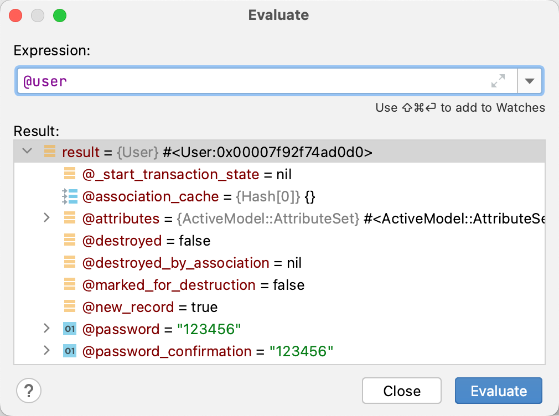The width and height of the screenshot is (559, 416).
Task: Expand the @attributes AttributeSet node
Action: (x=46, y=218)
